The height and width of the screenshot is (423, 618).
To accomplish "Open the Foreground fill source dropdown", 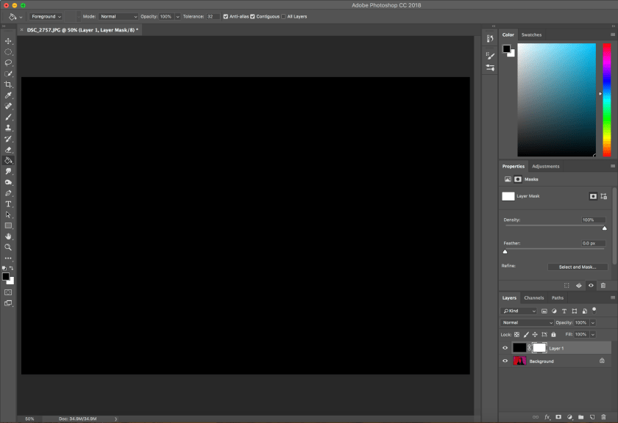I will pyautogui.click(x=46, y=16).
